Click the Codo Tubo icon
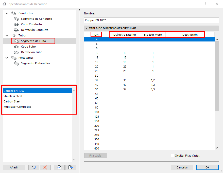 click(16, 47)
